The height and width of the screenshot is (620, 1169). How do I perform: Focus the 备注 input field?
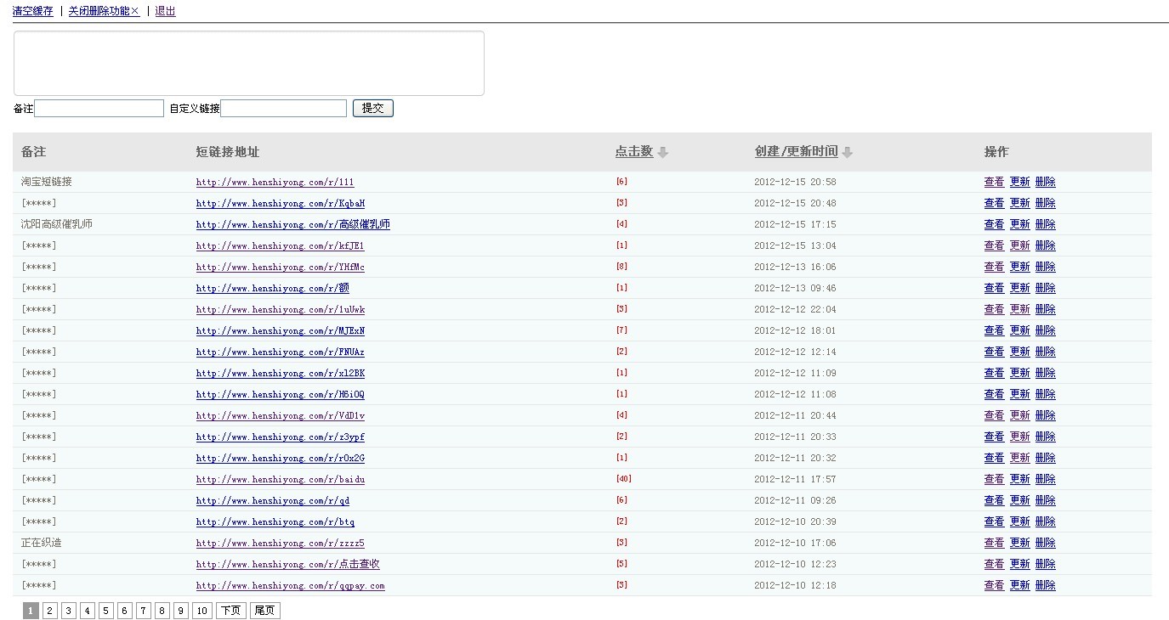tap(99, 109)
